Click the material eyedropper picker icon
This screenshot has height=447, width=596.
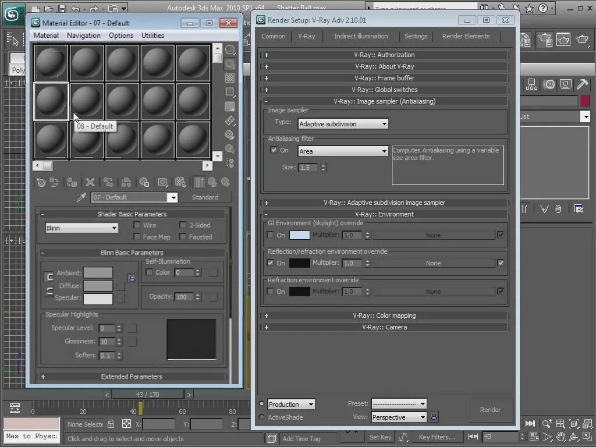[81, 197]
